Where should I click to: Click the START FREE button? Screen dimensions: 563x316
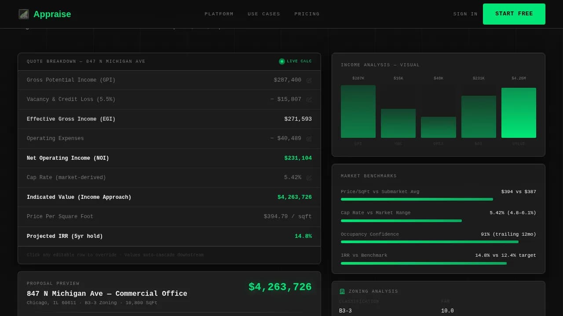pos(514,14)
